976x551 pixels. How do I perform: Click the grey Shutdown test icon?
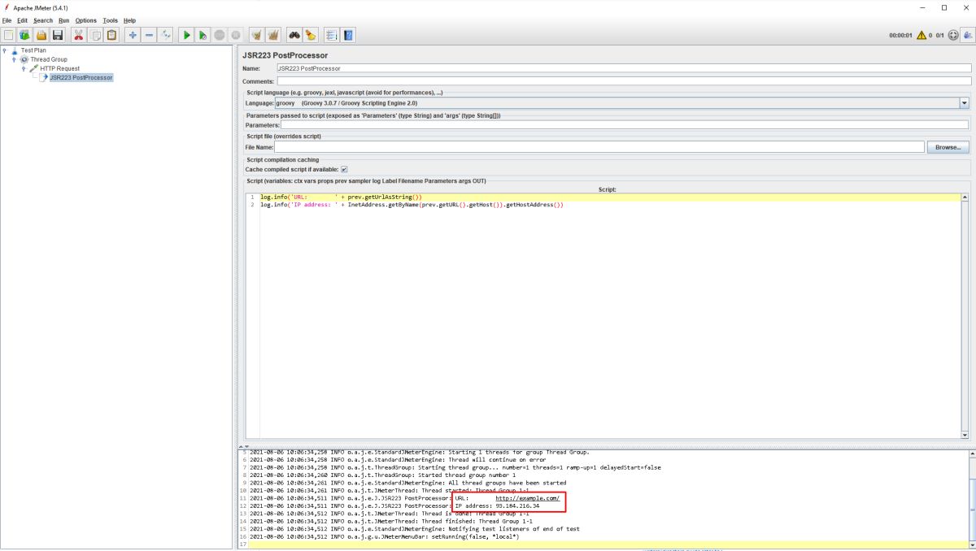[236, 35]
